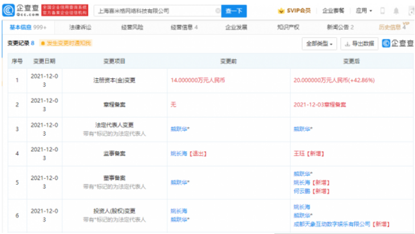Clear the search box with the X icon
The height and width of the screenshot is (234, 415).
(217, 11)
